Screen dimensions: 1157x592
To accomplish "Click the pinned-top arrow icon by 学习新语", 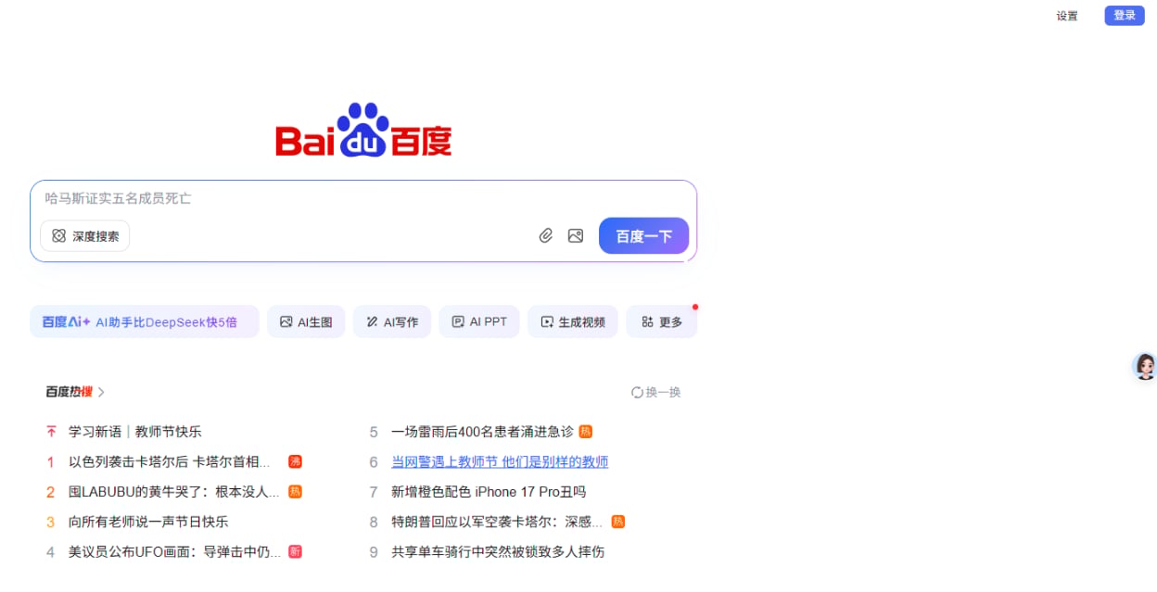I will pos(51,432).
